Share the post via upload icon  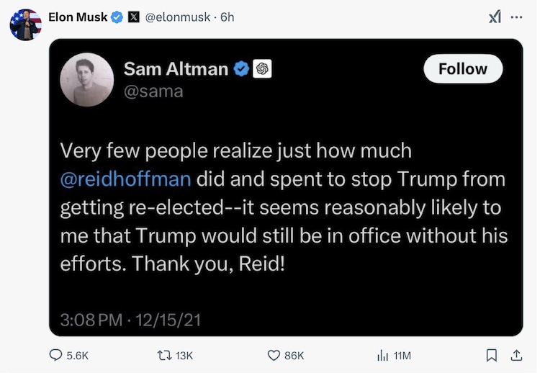[516, 355]
